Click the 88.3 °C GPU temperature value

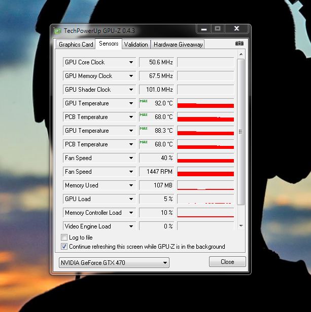157,131
